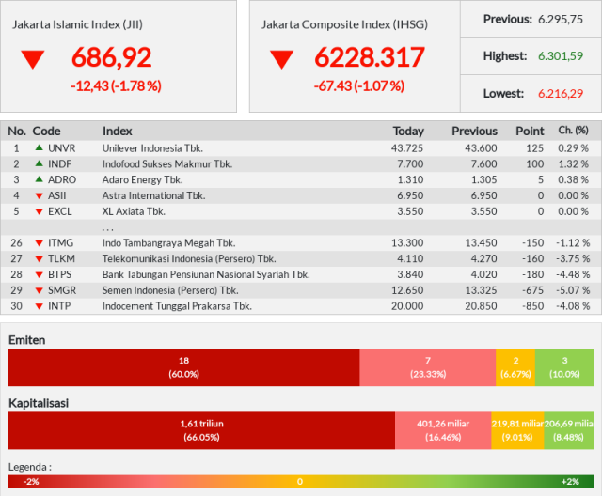Open Unilever Indonesia Tbk. entry

152,148
